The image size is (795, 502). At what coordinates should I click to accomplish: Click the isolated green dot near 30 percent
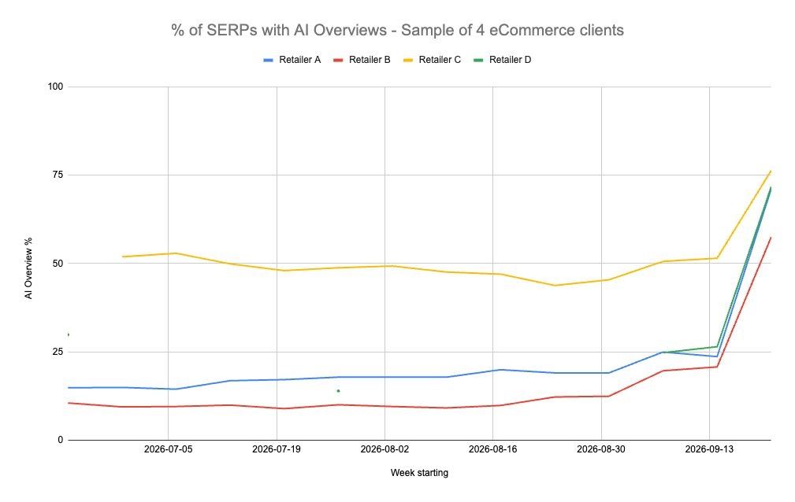coord(68,335)
